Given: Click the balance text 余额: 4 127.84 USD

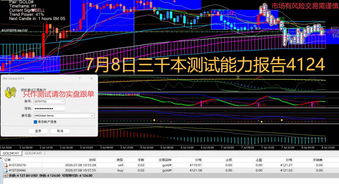Looking at the screenshot, I should click(23, 175).
